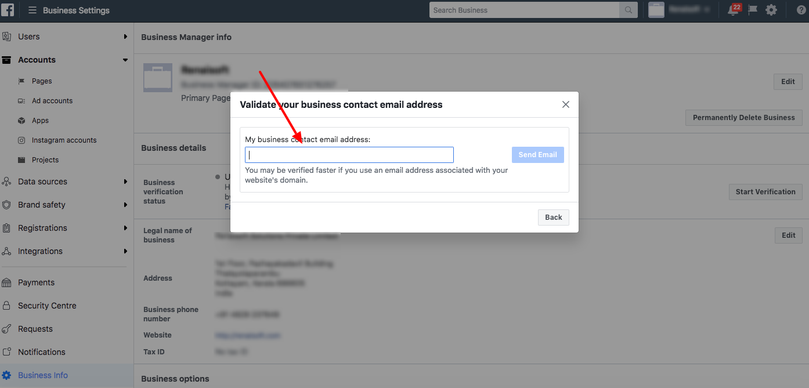Focus the business contact email field
Screen dimensions: 809x388
(349, 155)
